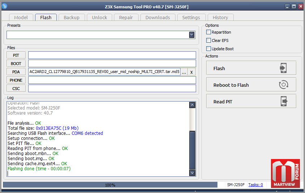
Task: Browse for PDA file with ellipsis button
Action: pos(184,72)
